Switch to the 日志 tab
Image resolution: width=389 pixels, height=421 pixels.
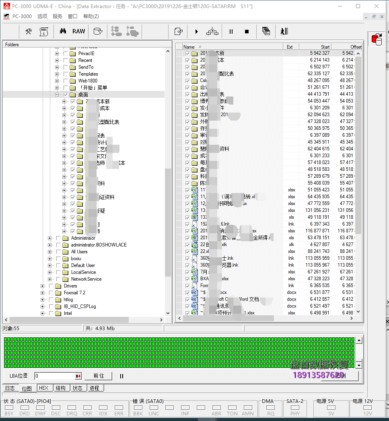(x=10, y=388)
